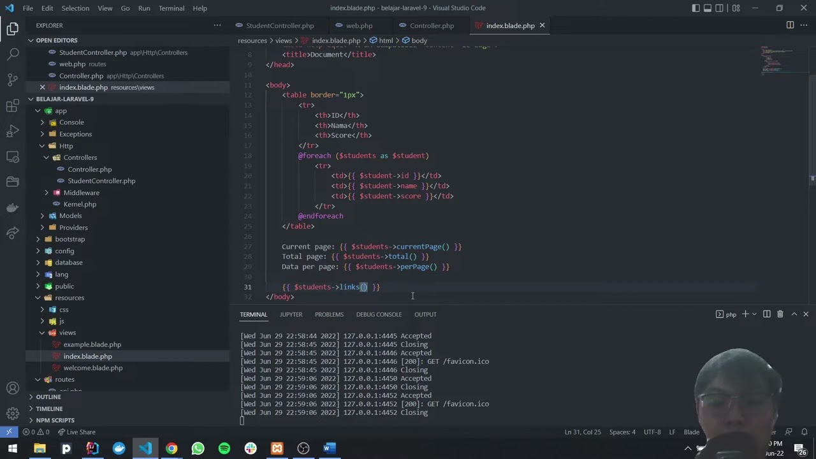This screenshot has width=816, height=459.
Task: Open the Search view in activity bar
Action: coord(13,54)
